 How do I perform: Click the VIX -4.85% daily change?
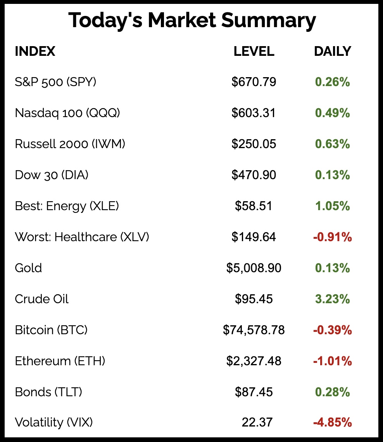pos(332,422)
